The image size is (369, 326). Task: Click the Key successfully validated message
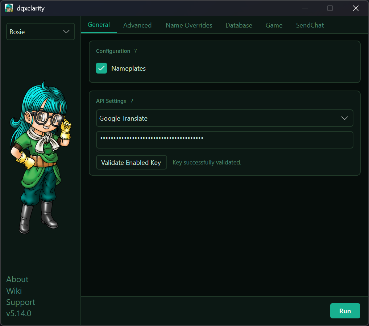[207, 162]
